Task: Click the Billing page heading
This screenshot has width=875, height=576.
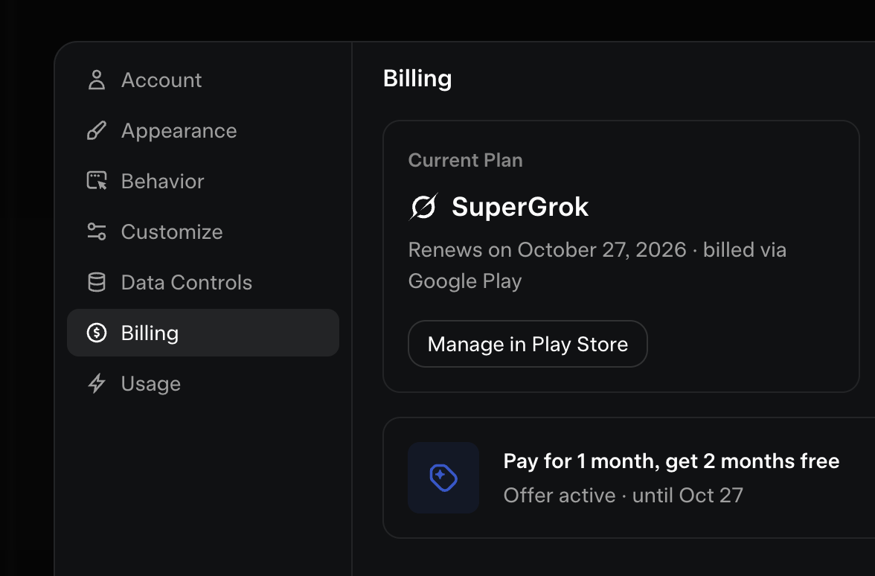Action: pos(417,79)
